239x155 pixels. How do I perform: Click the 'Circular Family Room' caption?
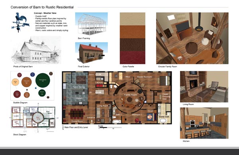[168, 66]
